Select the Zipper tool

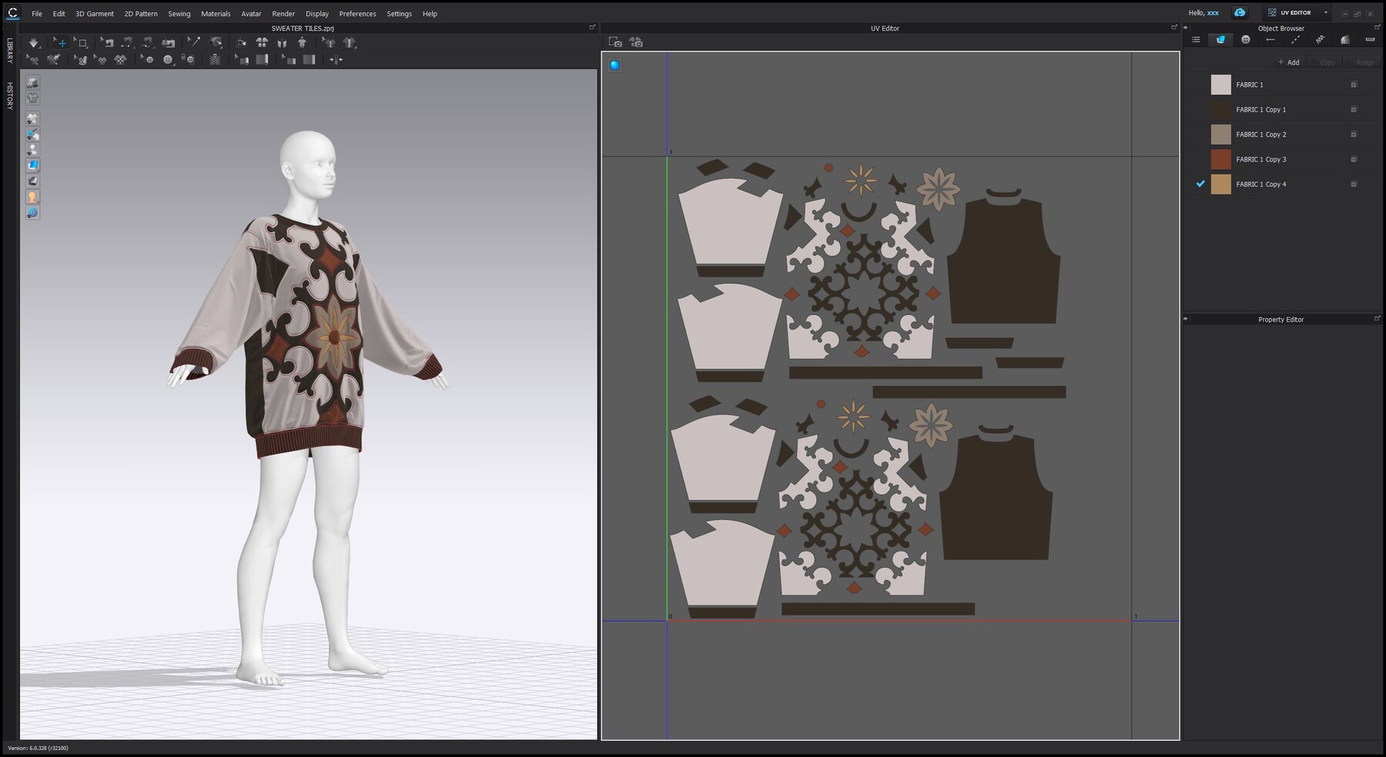click(x=215, y=59)
